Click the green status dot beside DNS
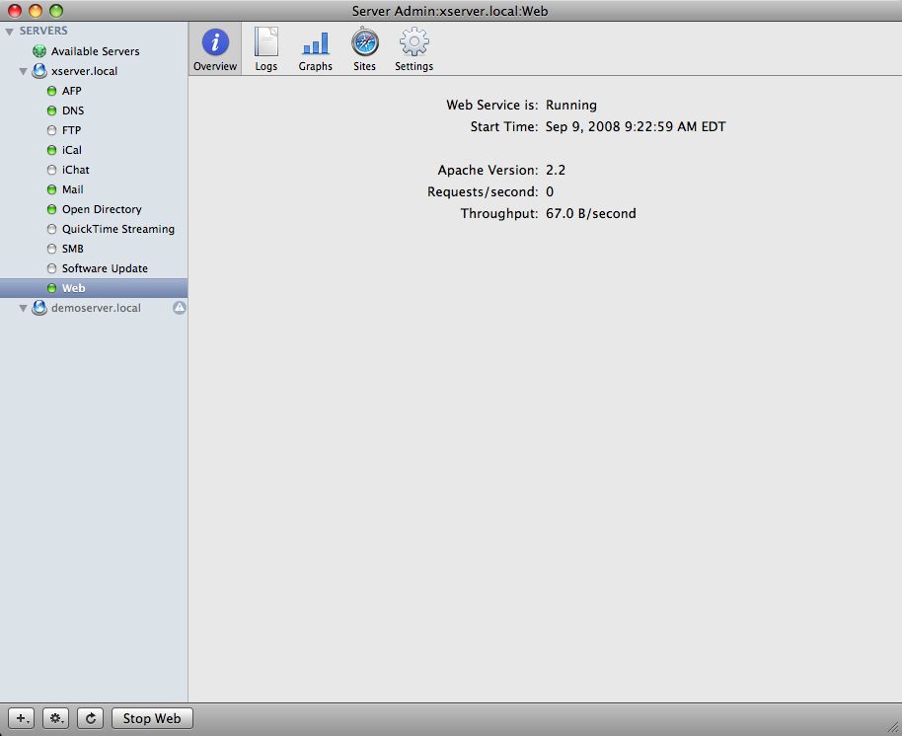Screen dimensions: 902x736 pyautogui.click(x=51, y=110)
